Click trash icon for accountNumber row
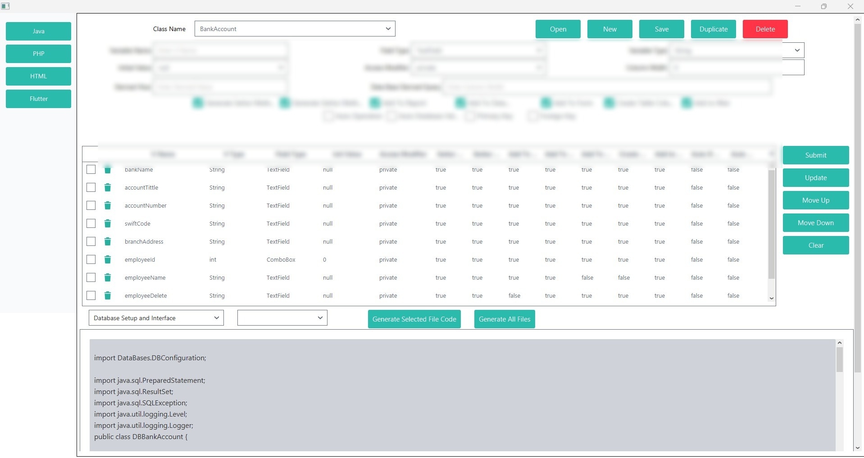The height and width of the screenshot is (458, 864). [108, 205]
